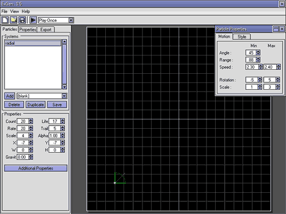Click the Trail spinner arrows

click(x=62, y=128)
